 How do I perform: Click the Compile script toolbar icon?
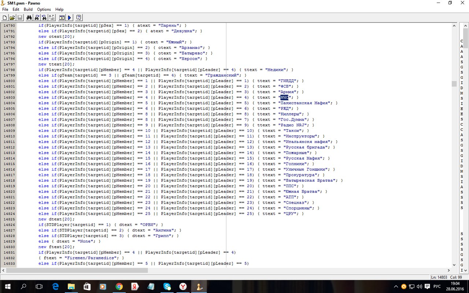(x=62, y=17)
